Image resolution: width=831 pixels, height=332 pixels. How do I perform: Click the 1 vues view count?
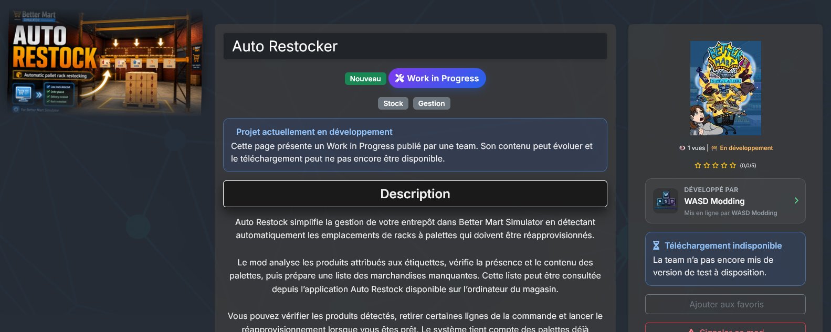[696, 148]
